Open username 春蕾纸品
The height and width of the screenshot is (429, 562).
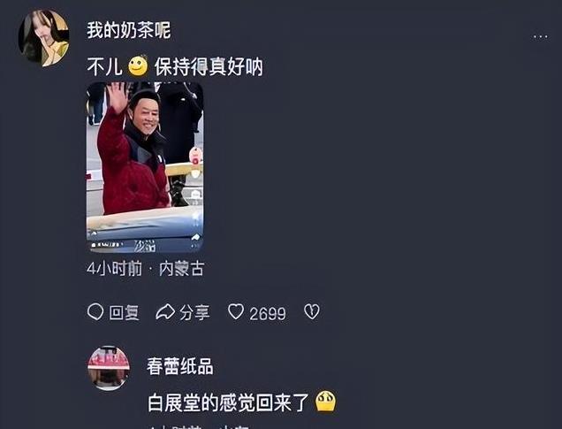click(180, 366)
